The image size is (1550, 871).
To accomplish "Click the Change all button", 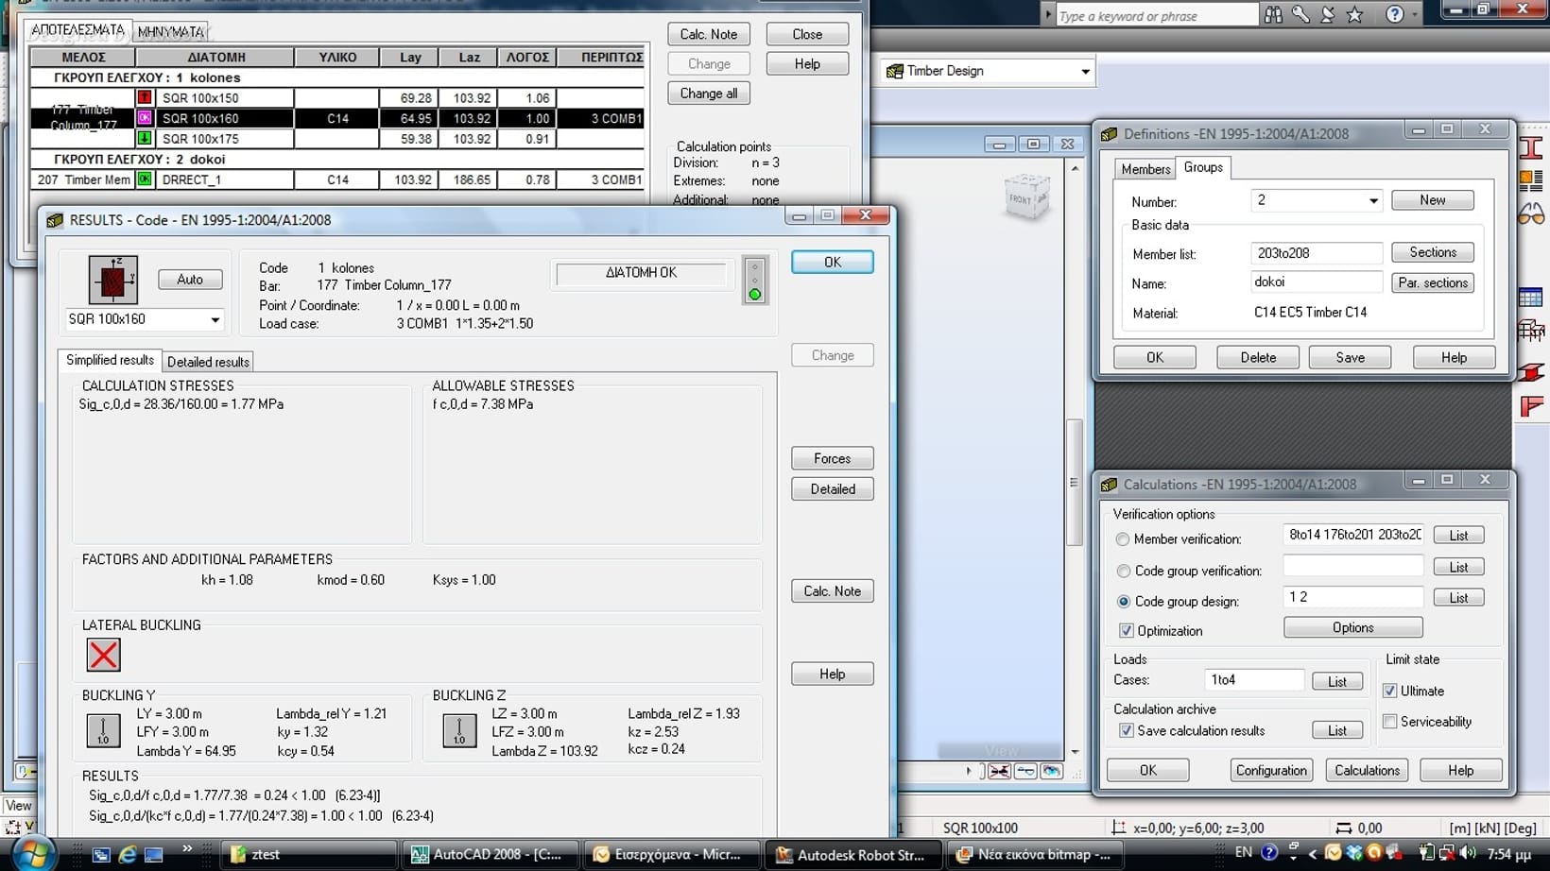I will (x=708, y=94).
